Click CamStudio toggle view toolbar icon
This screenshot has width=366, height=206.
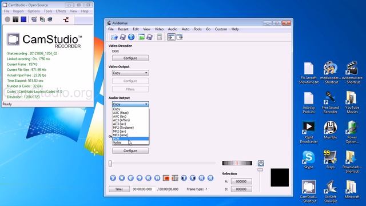coord(34,19)
